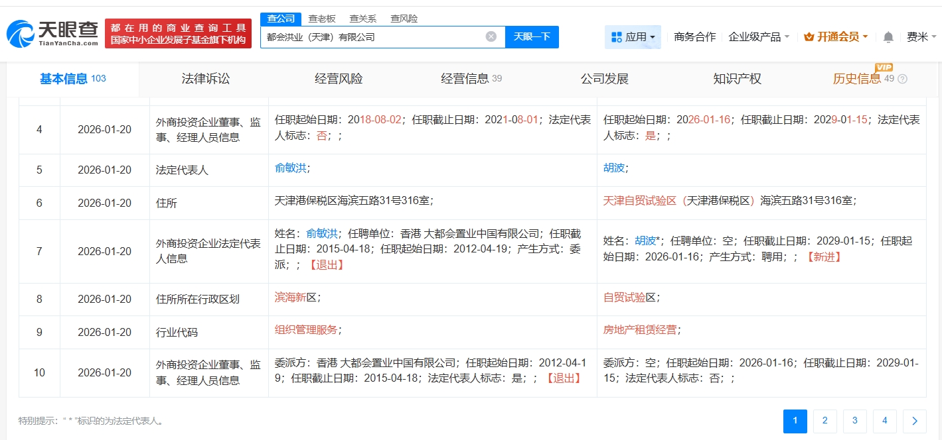Open the 企业级产品 dropdown menu
Viewport: 942px width, 440px height.
759,37
